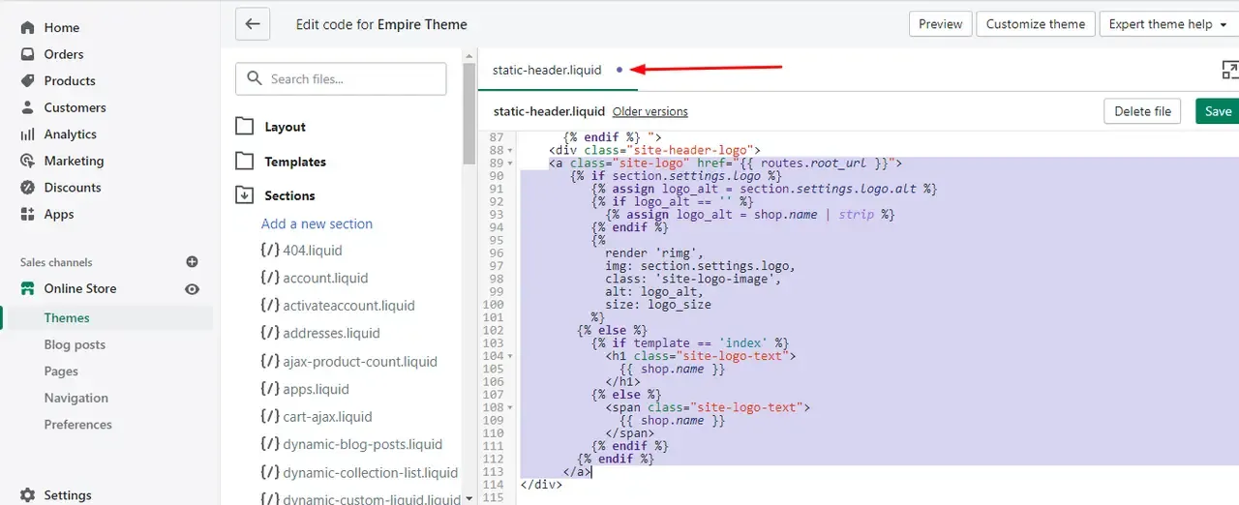Click code icon beside account.liquid
Screen dimensions: 1239x505
pos(269,278)
